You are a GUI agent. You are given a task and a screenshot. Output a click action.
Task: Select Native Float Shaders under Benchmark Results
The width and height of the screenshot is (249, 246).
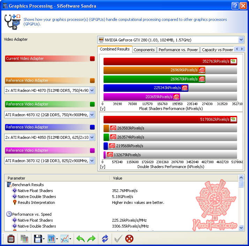click(x=35, y=191)
